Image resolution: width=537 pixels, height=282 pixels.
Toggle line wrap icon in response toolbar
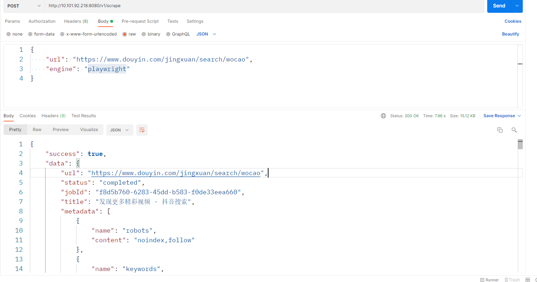click(142, 130)
